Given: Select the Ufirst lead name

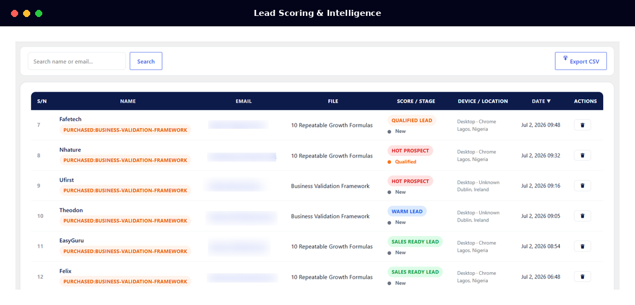Looking at the screenshot, I should coord(66,180).
